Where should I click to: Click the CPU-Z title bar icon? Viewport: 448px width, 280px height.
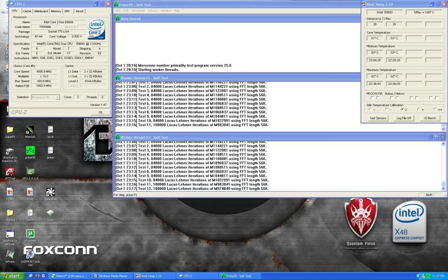coord(12,4)
